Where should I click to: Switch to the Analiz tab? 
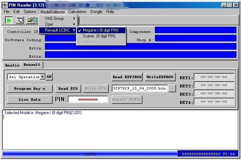(x=12, y=65)
